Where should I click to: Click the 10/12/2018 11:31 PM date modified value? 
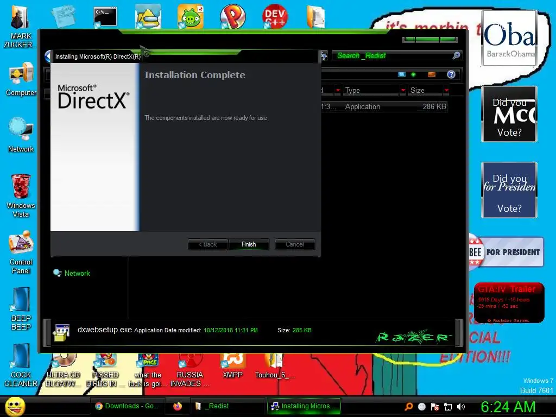click(231, 330)
